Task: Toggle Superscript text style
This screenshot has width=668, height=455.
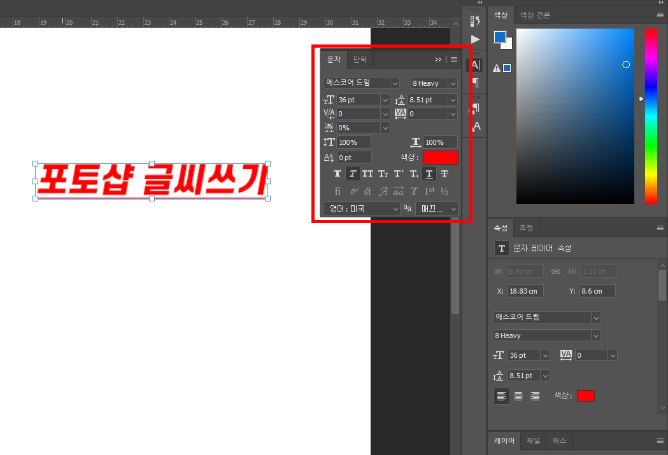Action: (399, 173)
